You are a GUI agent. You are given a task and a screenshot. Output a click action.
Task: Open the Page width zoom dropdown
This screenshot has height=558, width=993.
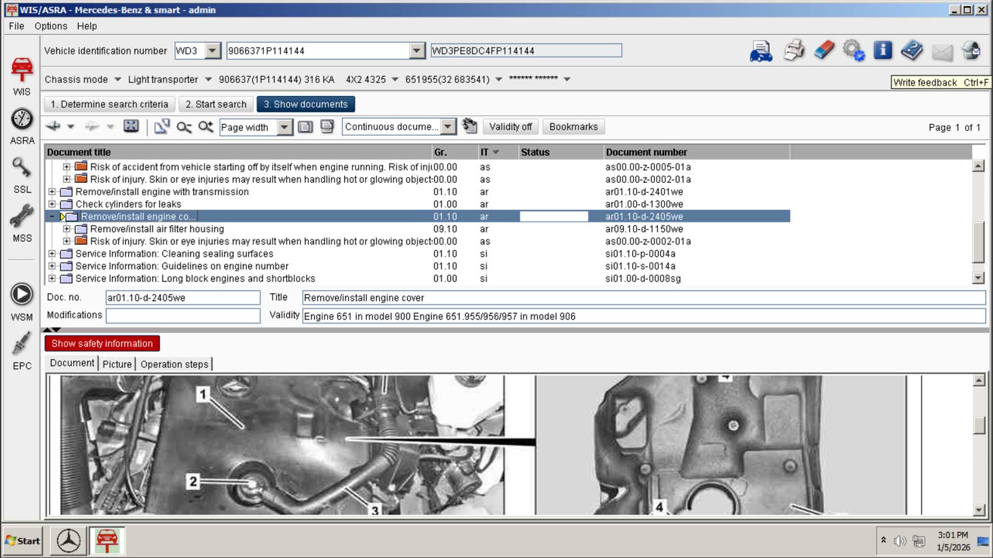click(284, 127)
